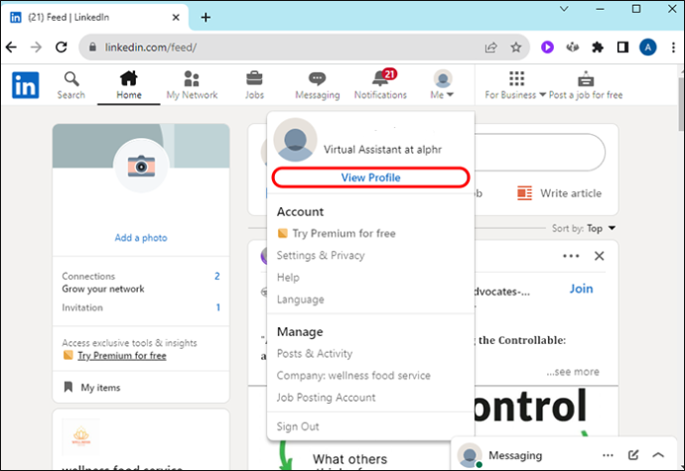The width and height of the screenshot is (685, 471).
Task: Dismiss the feed post with X
Action: click(600, 256)
